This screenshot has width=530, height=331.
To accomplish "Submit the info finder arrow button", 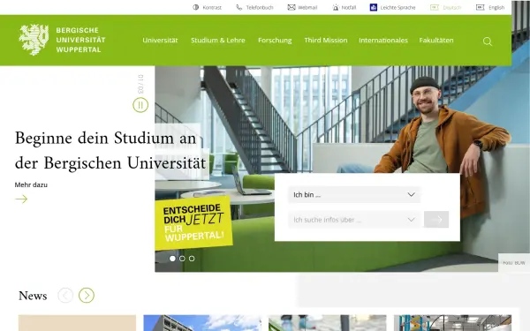I will pyautogui.click(x=436, y=220).
